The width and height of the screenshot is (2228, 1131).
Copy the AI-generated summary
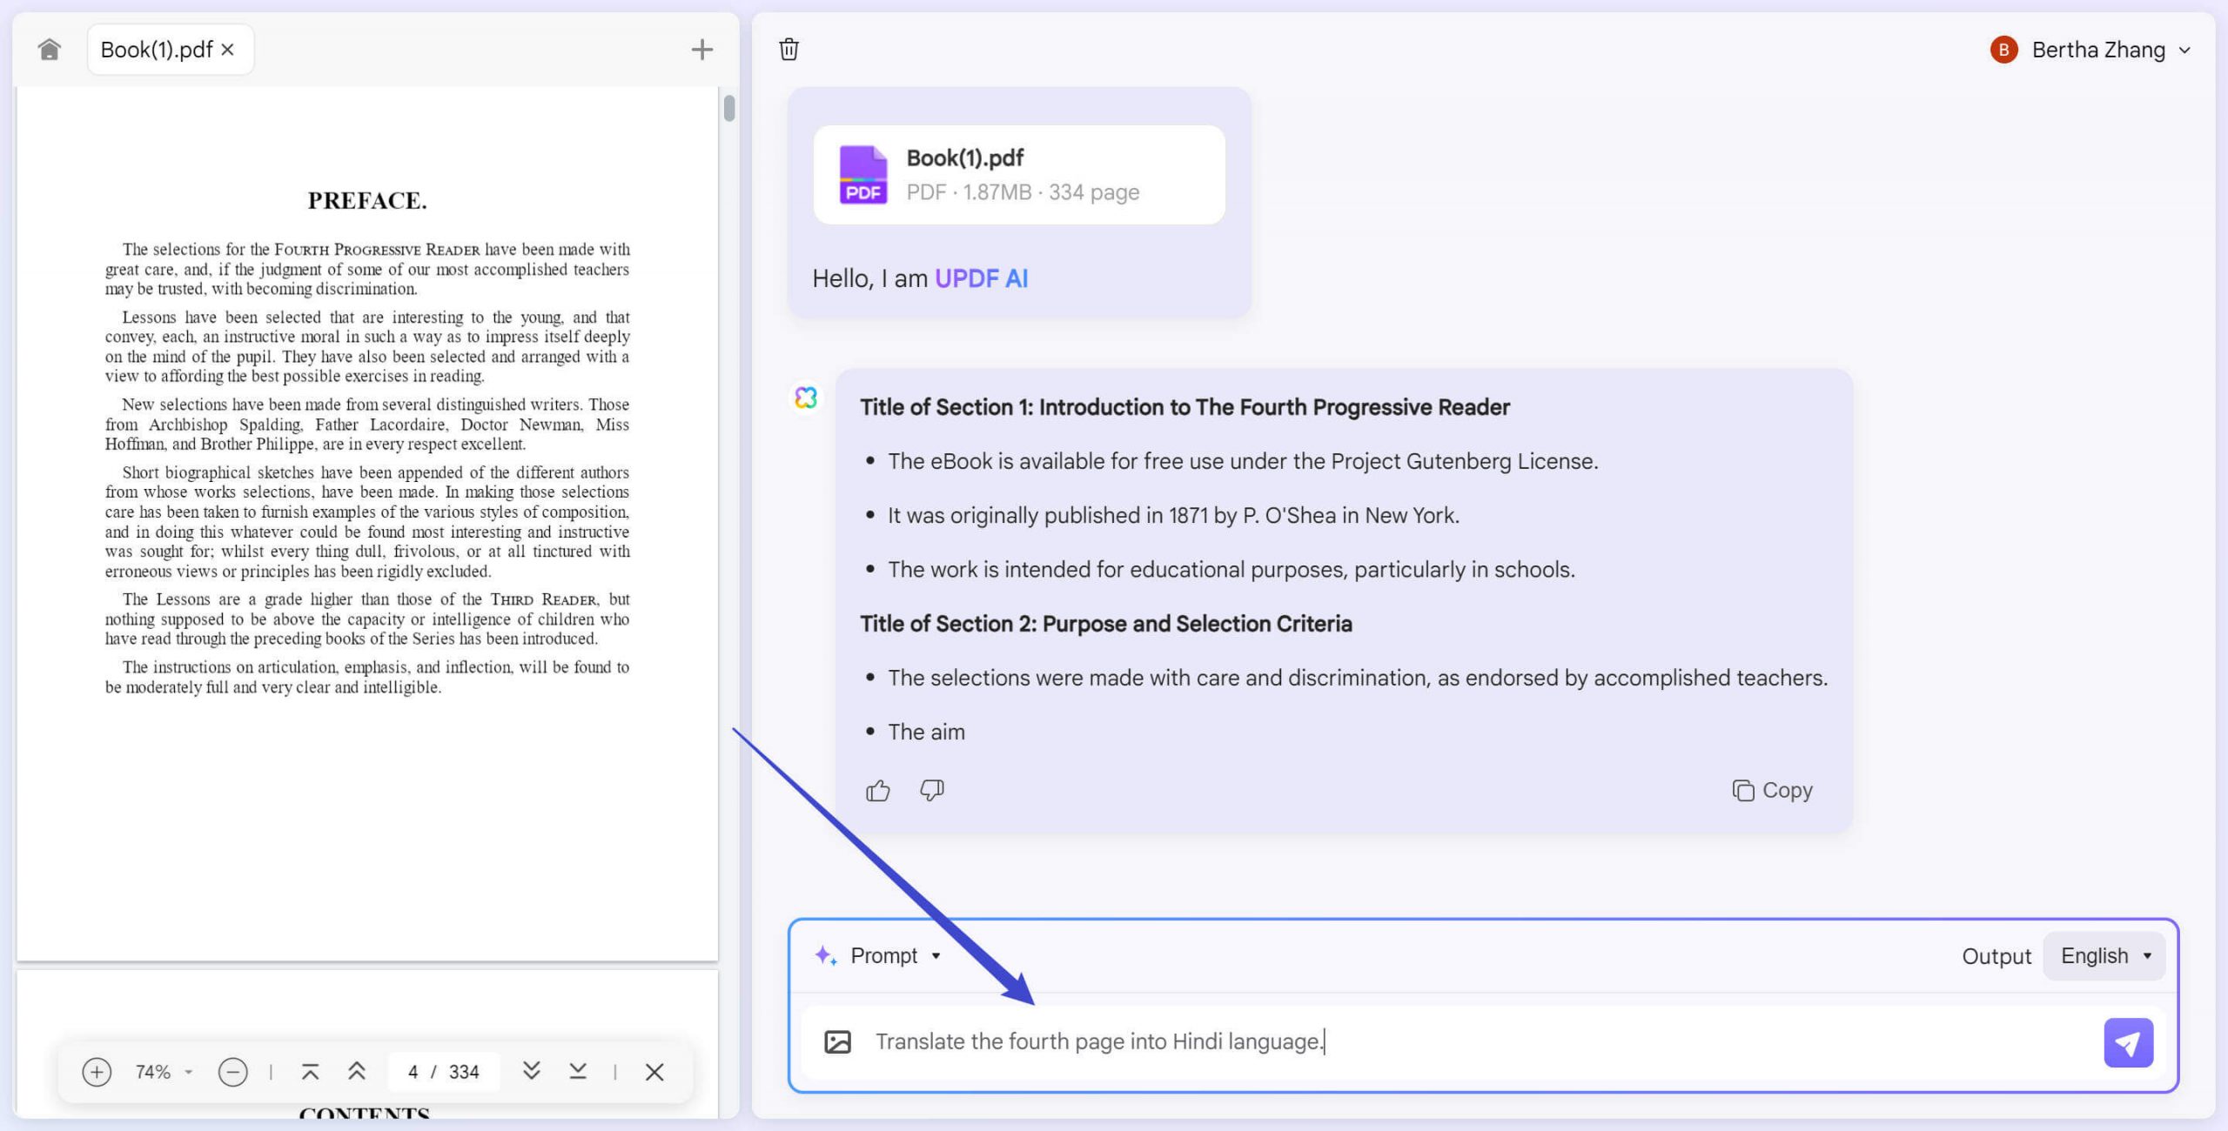pyautogui.click(x=1772, y=790)
